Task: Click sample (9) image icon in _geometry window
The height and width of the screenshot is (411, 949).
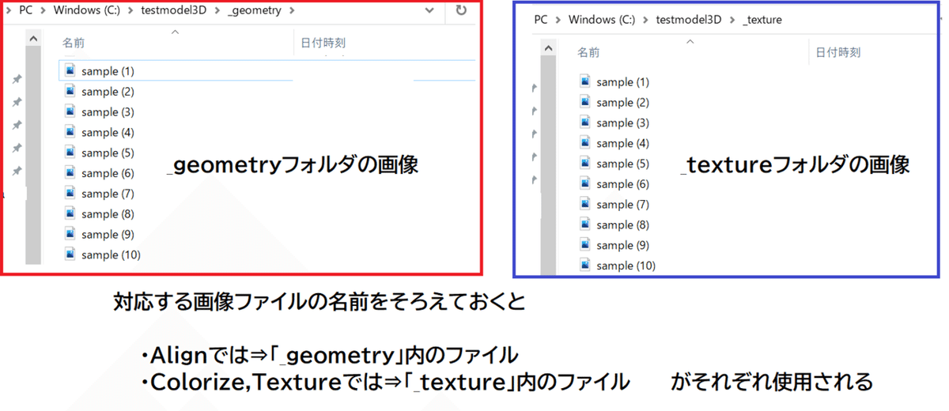Action: click(x=70, y=234)
